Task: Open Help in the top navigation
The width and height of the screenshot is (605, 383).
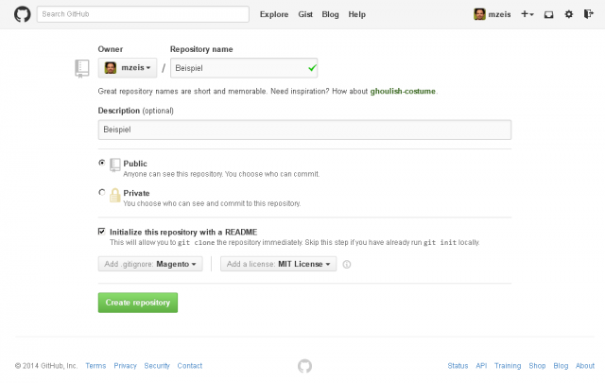Action: tap(357, 14)
